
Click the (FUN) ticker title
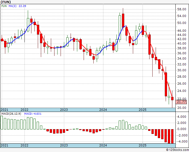pyautogui.click(x=6, y=2)
